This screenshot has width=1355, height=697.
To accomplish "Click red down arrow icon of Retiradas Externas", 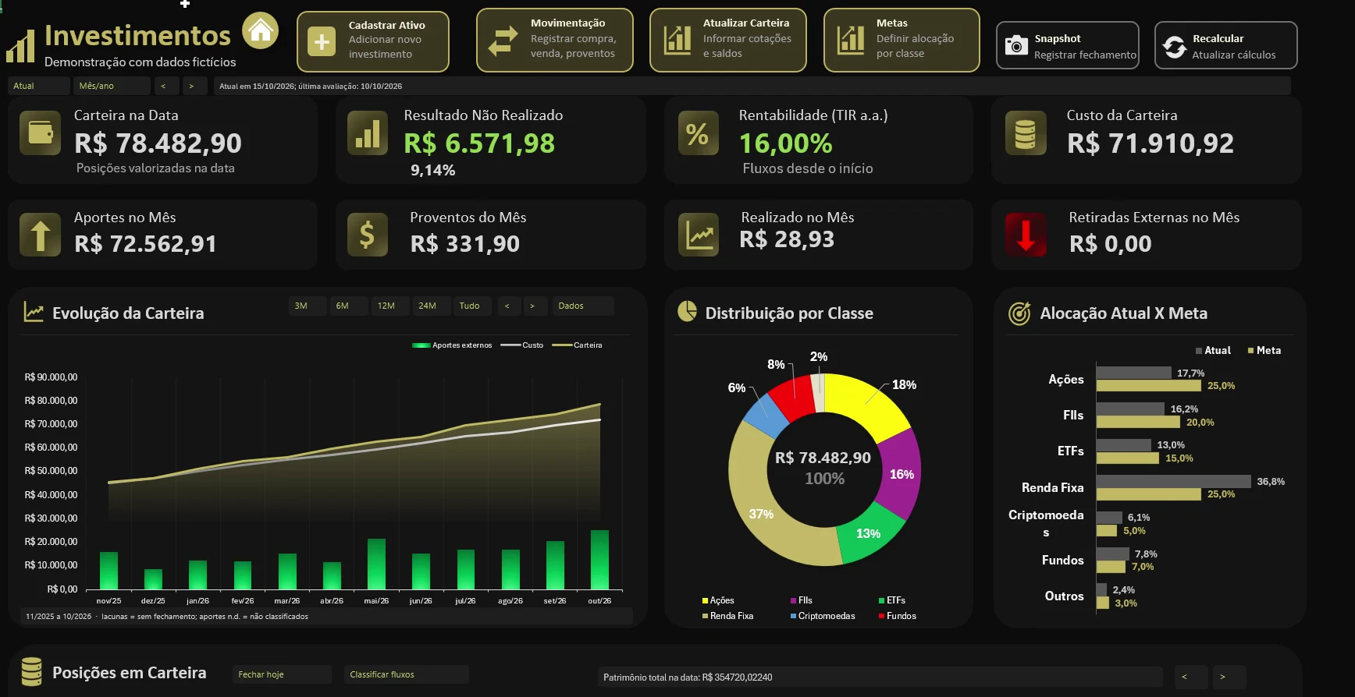I will pyautogui.click(x=1026, y=235).
